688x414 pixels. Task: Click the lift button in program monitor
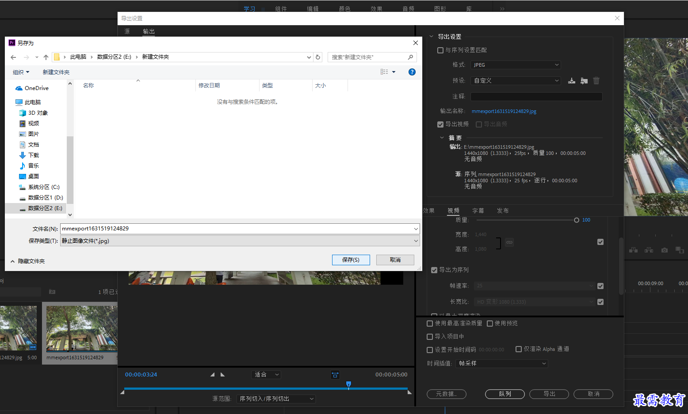[634, 250]
